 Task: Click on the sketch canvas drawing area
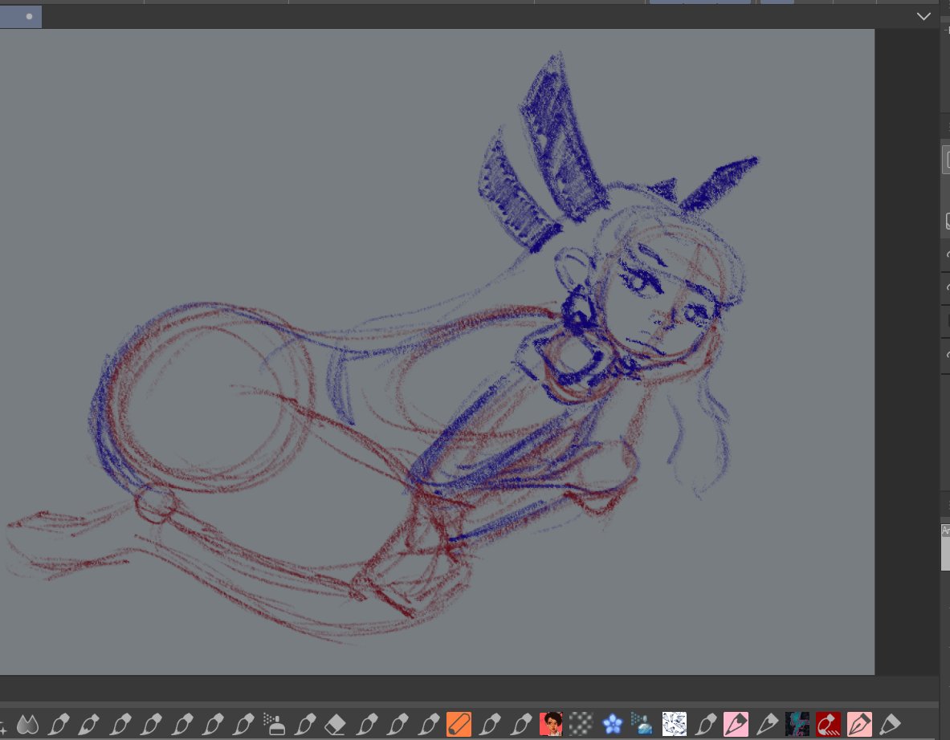(437, 352)
